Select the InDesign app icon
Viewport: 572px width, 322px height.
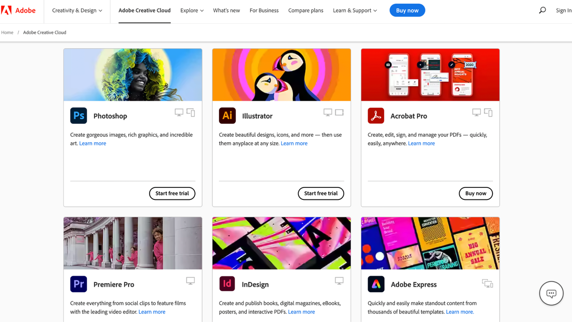pyautogui.click(x=227, y=284)
